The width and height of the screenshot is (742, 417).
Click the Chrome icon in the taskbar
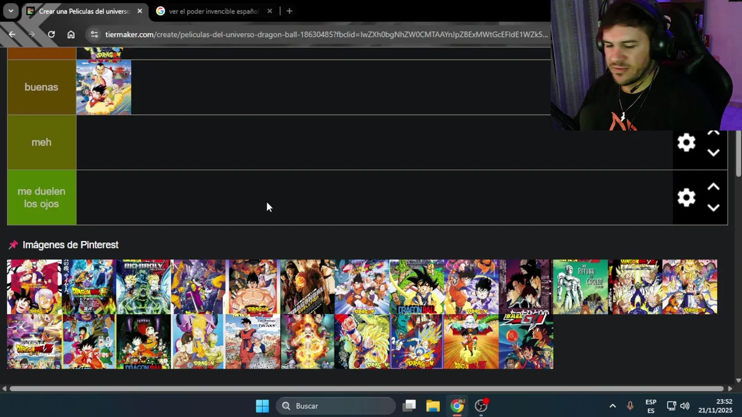pyautogui.click(x=457, y=406)
